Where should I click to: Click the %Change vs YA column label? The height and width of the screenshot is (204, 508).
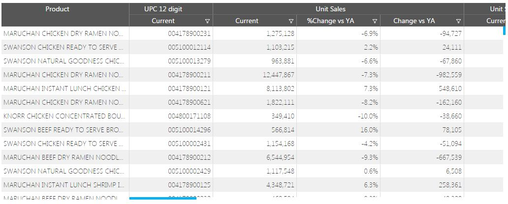[330, 21]
